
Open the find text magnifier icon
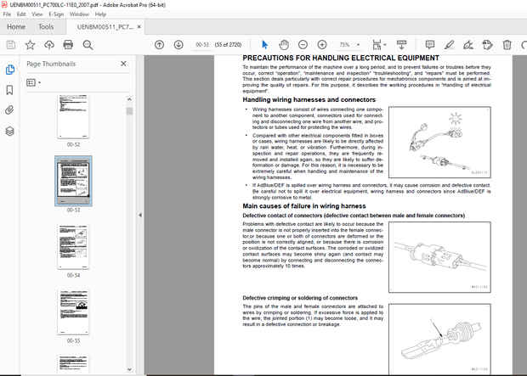tap(88, 45)
